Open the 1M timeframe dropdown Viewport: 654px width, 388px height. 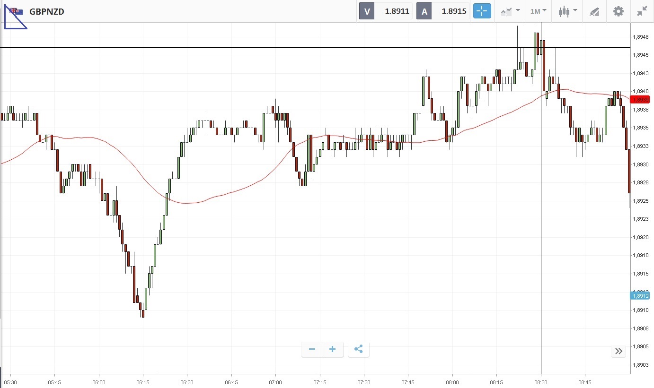click(x=539, y=11)
